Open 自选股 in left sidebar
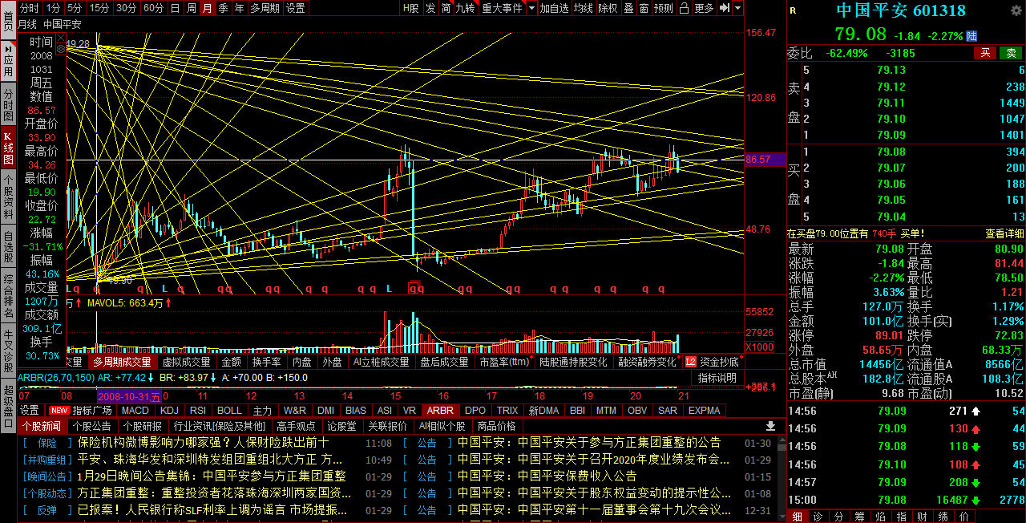 (x=8, y=246)
